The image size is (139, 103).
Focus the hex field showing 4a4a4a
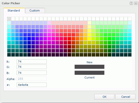coord(32,85)
